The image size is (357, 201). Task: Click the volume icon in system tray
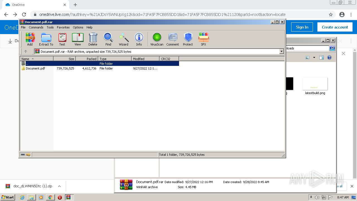pos(317,197)
